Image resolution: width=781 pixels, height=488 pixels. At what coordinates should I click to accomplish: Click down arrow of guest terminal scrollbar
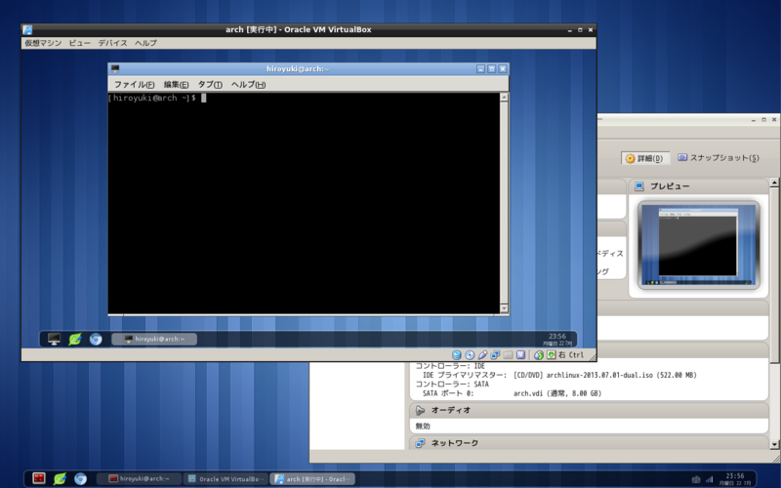pyautogui.click(x=504, y=308)
